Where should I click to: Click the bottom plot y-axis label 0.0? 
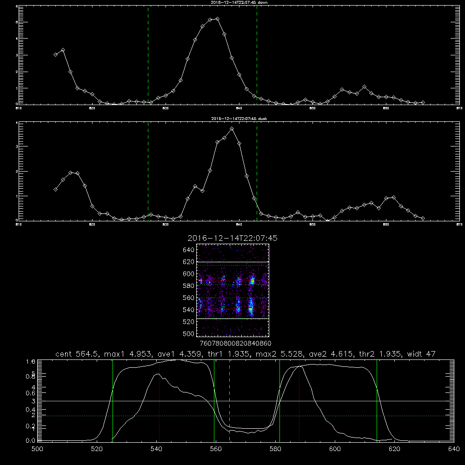(x=31, y=441)
